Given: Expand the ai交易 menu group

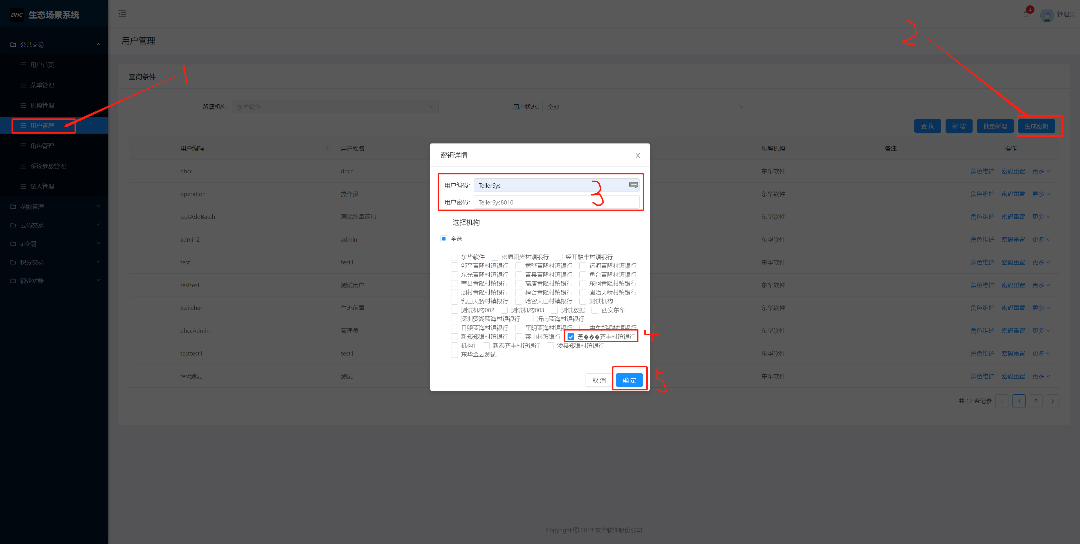Looking at the screenshot, I should (x=54, y=244).
